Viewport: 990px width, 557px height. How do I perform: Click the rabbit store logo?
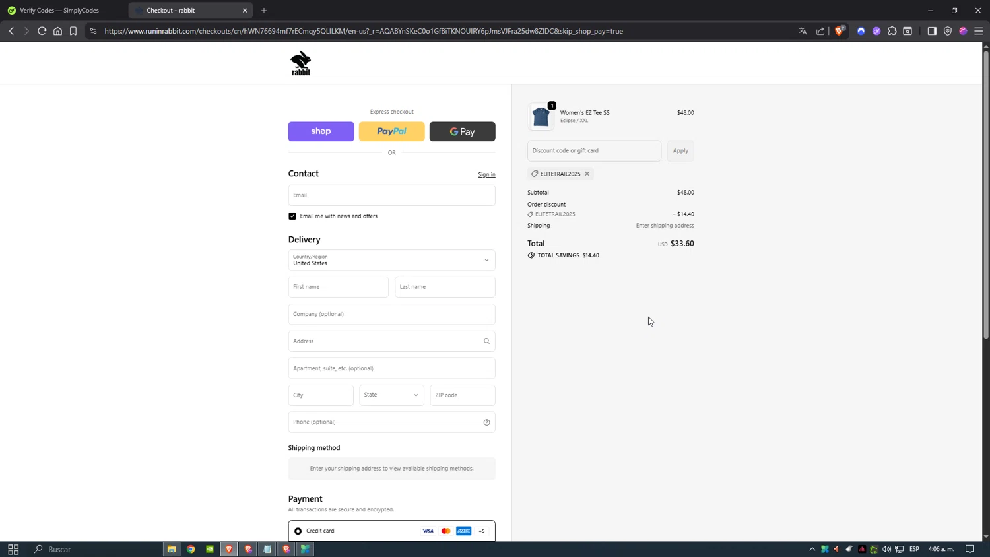[x=301, y=63]
